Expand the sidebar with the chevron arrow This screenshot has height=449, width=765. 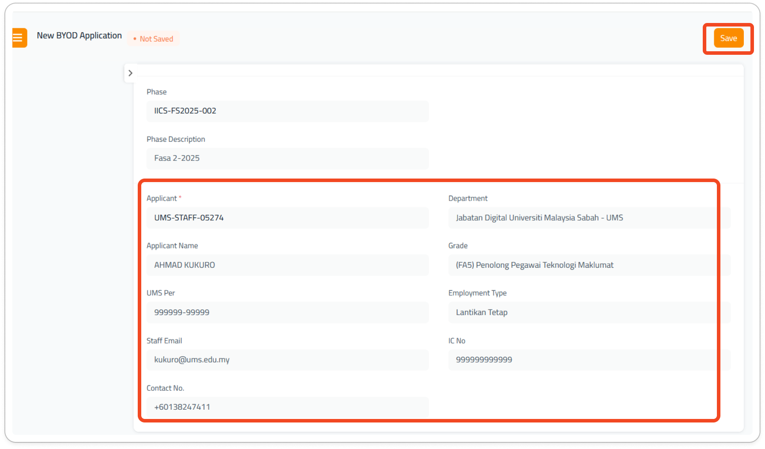point(130,73)
